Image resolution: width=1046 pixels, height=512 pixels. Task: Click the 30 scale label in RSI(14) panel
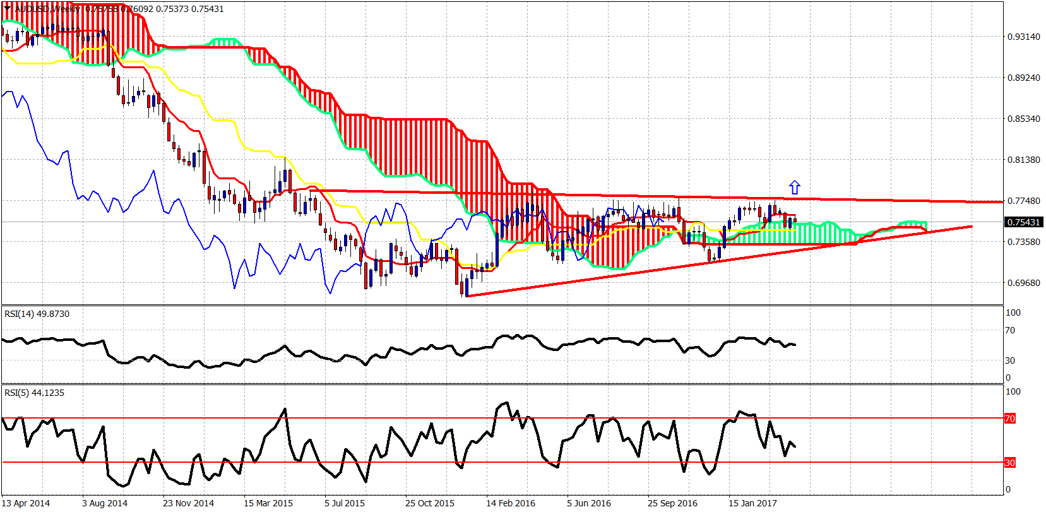[1010, 360]
